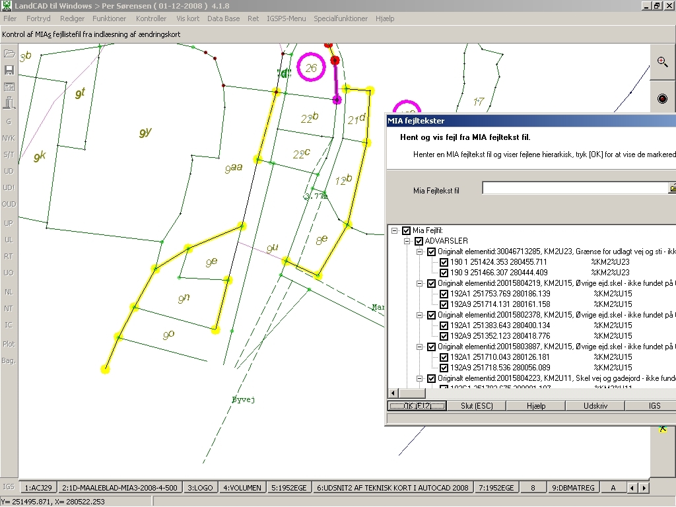Image resolution: width=676 pixels, height=507 pixels.
Task: Uncheck the Mia Fejlfil root checkbox
Action: 406,230
